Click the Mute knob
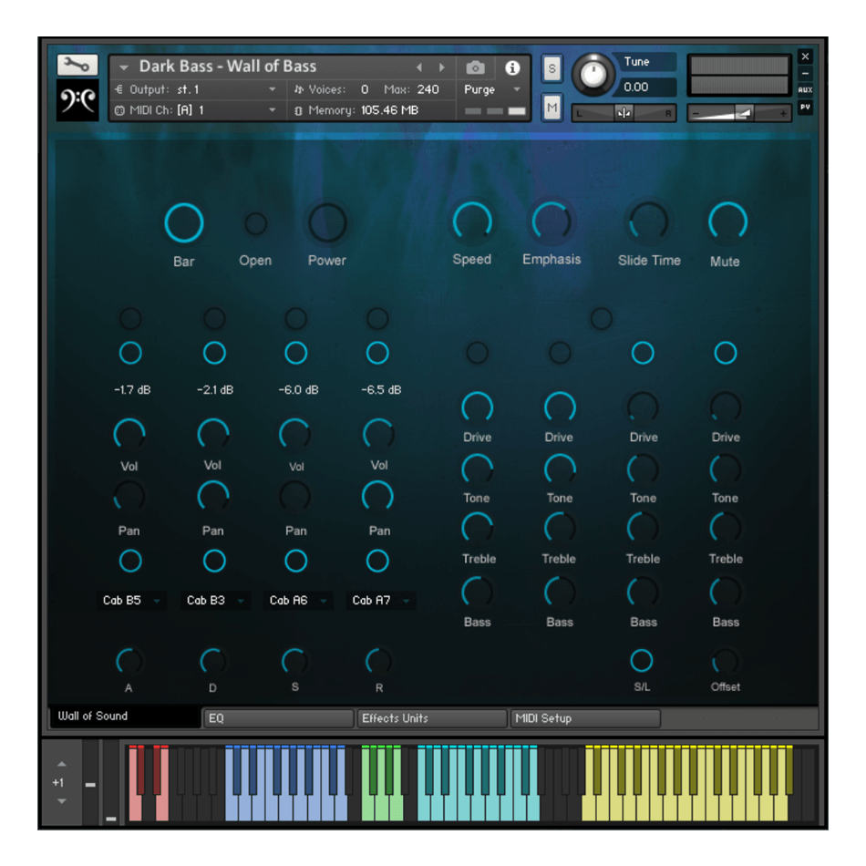This screenshot has width=866, height=866. (x=727, y=222)
